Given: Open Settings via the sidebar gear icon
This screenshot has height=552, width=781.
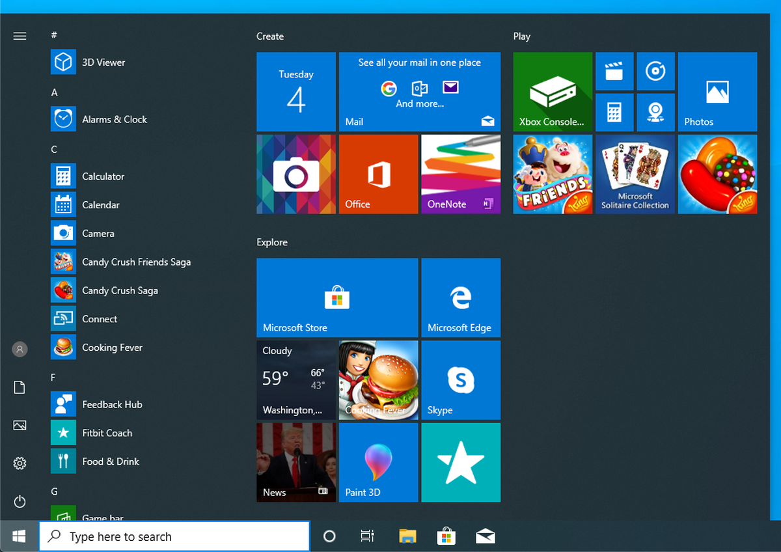Looking at the screenshot, I should coord(20,463).
